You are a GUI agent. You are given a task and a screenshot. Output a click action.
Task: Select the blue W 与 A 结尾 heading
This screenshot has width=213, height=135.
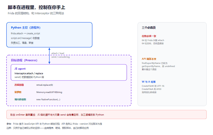pyautogui.click(x=149, y=82)
